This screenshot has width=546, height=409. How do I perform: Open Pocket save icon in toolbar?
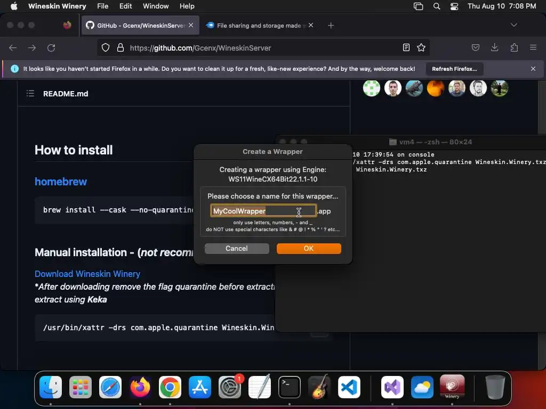click(x=475, y=47)
